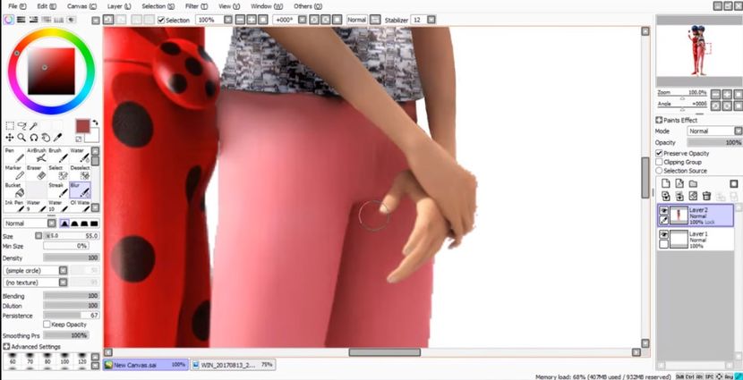Show the color wheel panel

[9, 20]
